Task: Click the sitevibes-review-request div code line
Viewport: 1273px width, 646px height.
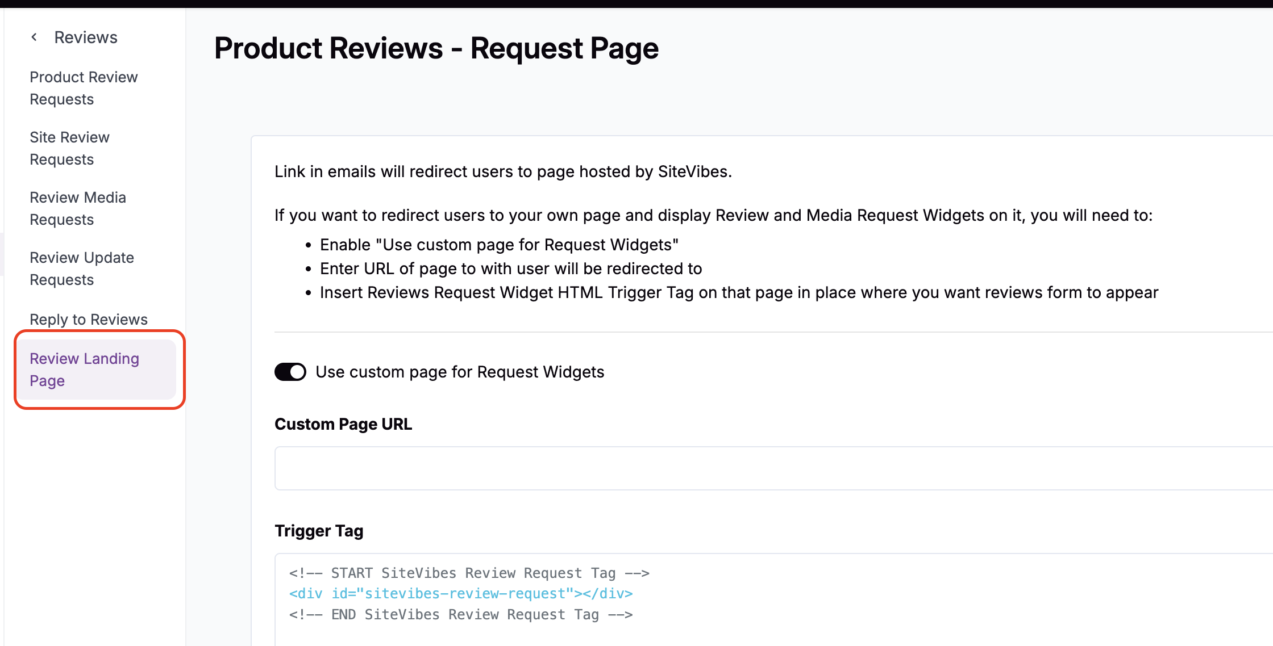Action: (x=461, y=594)
